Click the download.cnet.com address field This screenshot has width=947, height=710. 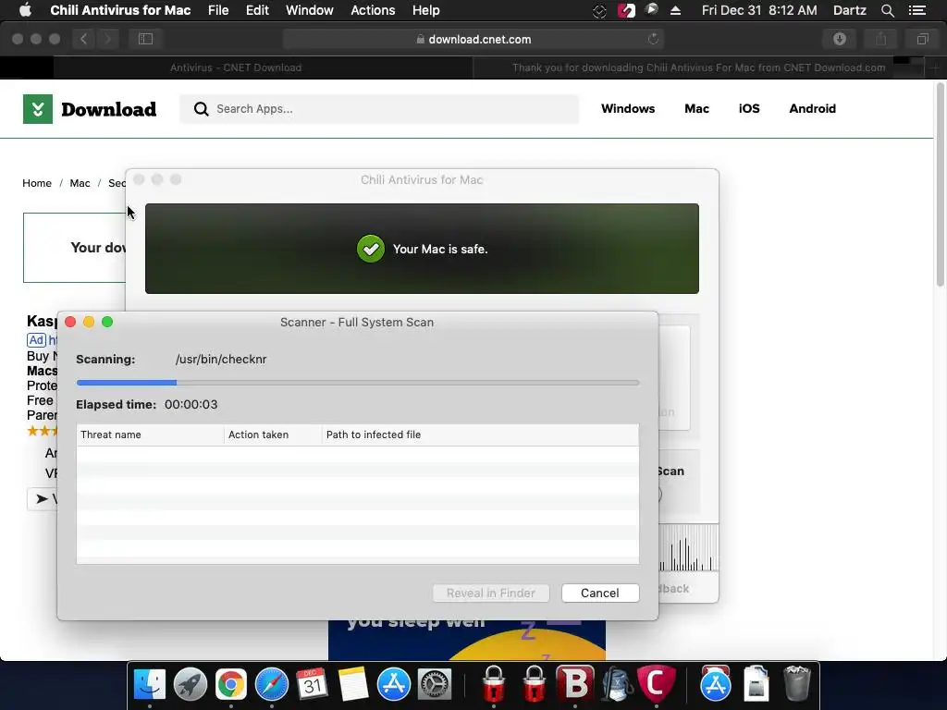tap(473, 39)
